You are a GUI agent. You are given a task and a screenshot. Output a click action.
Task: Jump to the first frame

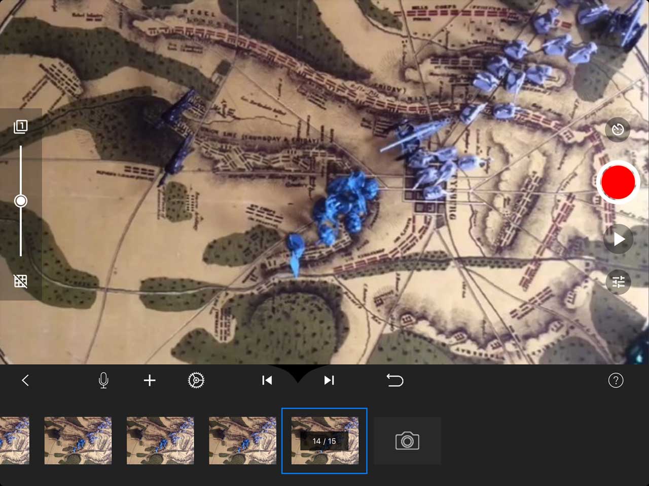(267, 380)
